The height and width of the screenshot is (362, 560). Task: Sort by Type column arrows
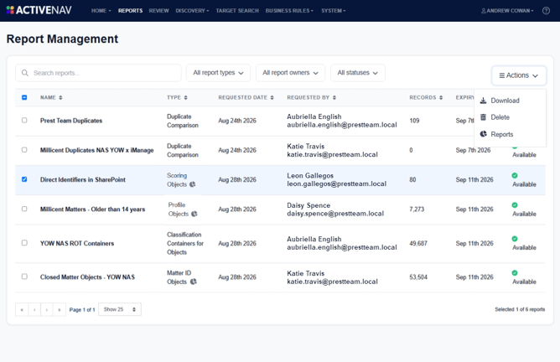pos(185,97)
